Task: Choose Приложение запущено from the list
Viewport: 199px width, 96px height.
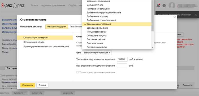Action: click(x=117, y=9)
